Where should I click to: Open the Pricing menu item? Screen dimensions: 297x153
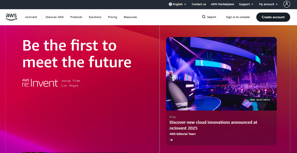tap(112, 17)
